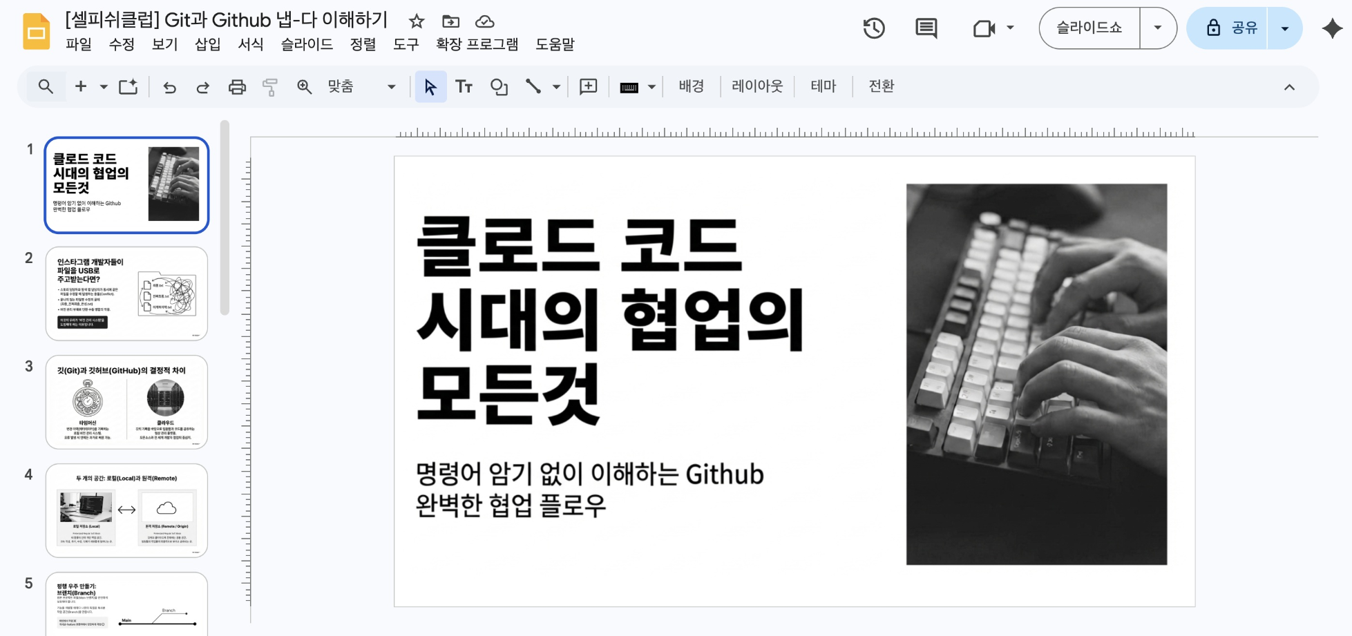Viewport: 1352px width, 636px height.
Task: Open the shapes tool
Action: pyautogui.click(x=499, y=87)
